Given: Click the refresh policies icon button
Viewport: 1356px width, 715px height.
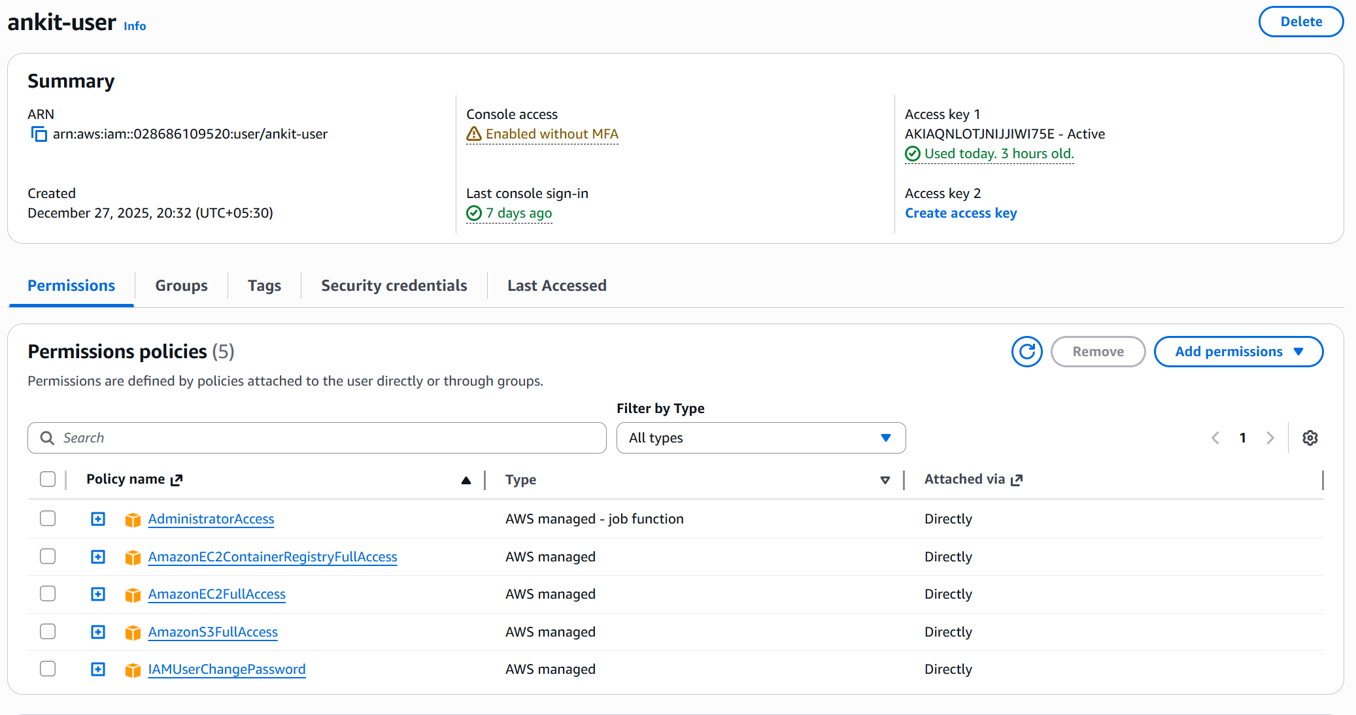Looking at the screenshot, I should (x=1026, y=352).
